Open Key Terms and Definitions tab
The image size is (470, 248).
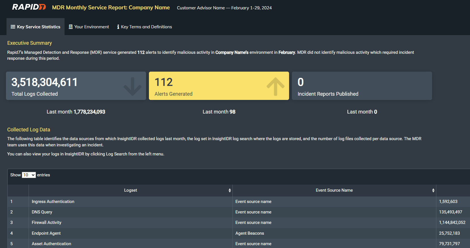pyautogui.click(x=144, y=27)
